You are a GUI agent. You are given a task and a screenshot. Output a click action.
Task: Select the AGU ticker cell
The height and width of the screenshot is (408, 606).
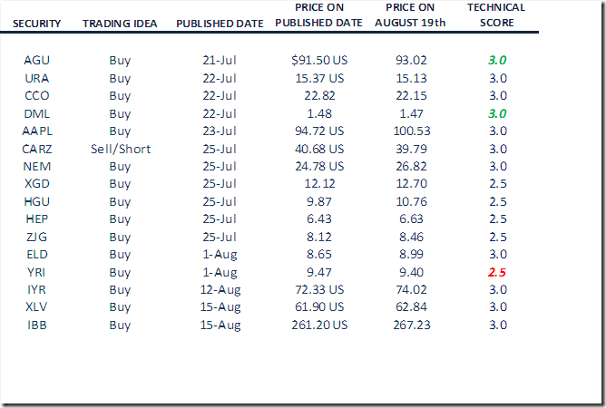pos(37,60)
